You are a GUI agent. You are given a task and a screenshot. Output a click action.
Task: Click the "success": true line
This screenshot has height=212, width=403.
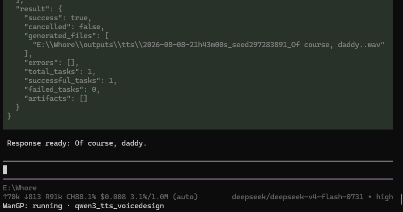[58, 18]
